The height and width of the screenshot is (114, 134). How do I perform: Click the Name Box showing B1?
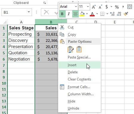click(17, 12)
